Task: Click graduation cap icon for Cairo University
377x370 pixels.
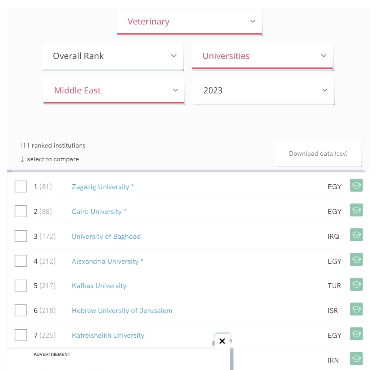Action: coord(356,210)
